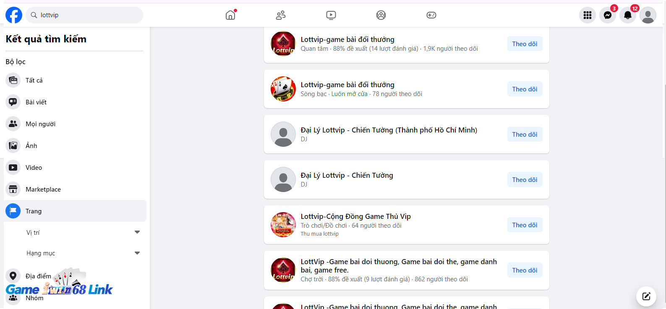Click the new message compose icon

[646, 296]
